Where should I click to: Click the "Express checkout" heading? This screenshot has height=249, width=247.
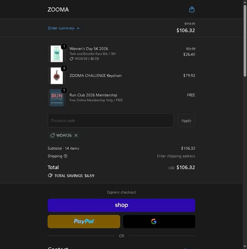121,192
